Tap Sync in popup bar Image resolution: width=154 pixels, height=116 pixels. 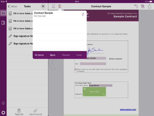(53, 55)
